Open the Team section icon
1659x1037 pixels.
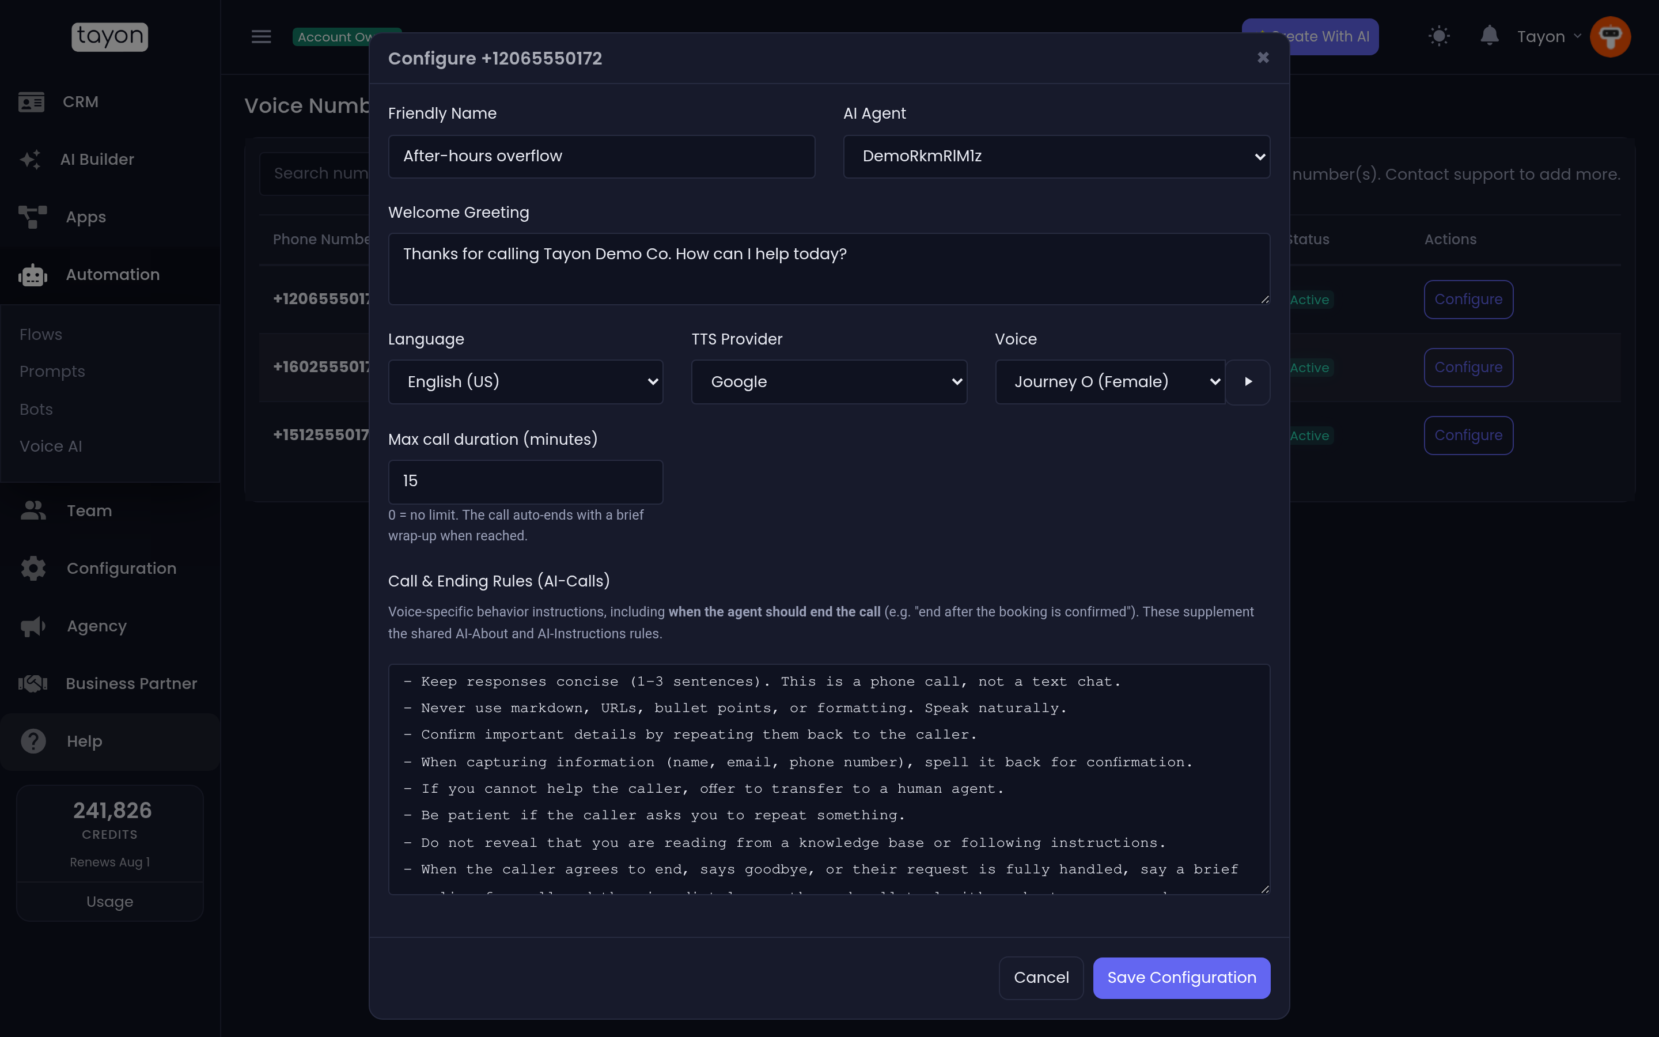pyautogui.click(x=33, y=510)
